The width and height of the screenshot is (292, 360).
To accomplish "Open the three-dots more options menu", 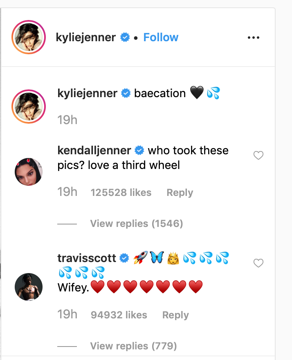I will tap(254, 38).
